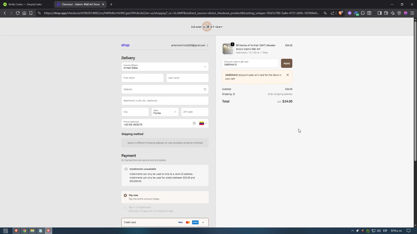This screenshot has height=234, width=417.
Task: Open the browser hamburger main menu
Action: tap(412, 13)
